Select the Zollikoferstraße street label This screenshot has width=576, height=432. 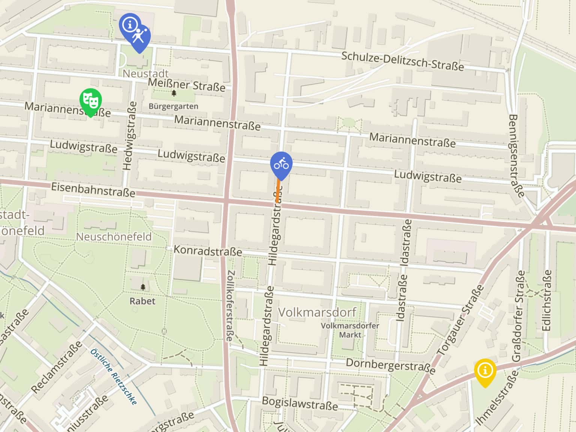(230, 306)
